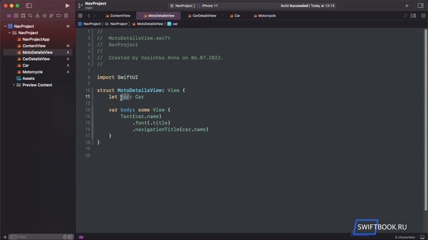Select MotoDetailsView in the navigator
Image resolution: width=428 pixels, height=240 pixels.
37,53
